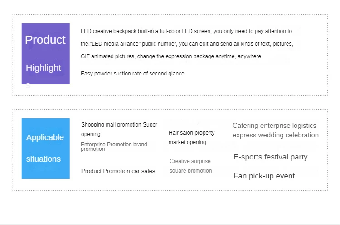Select the "market opening" line
Image resolution: width=340 pixels, height=225 pixels.
click(x=187, y=142)
